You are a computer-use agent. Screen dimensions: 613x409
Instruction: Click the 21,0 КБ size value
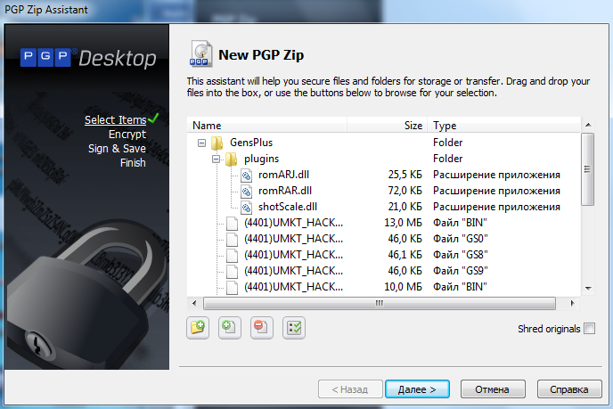(x=405, y=207)
